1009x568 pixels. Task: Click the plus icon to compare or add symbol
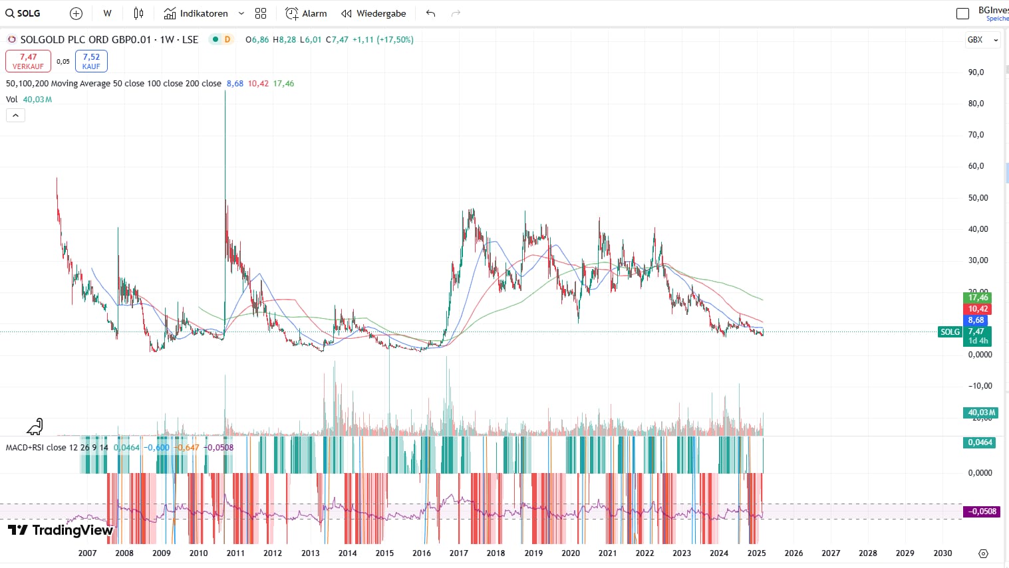76,13
